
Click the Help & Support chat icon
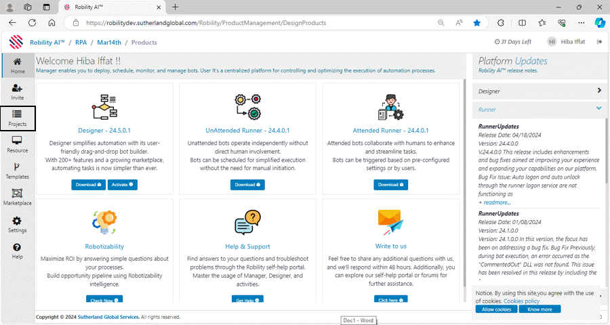tap(248, 222)
